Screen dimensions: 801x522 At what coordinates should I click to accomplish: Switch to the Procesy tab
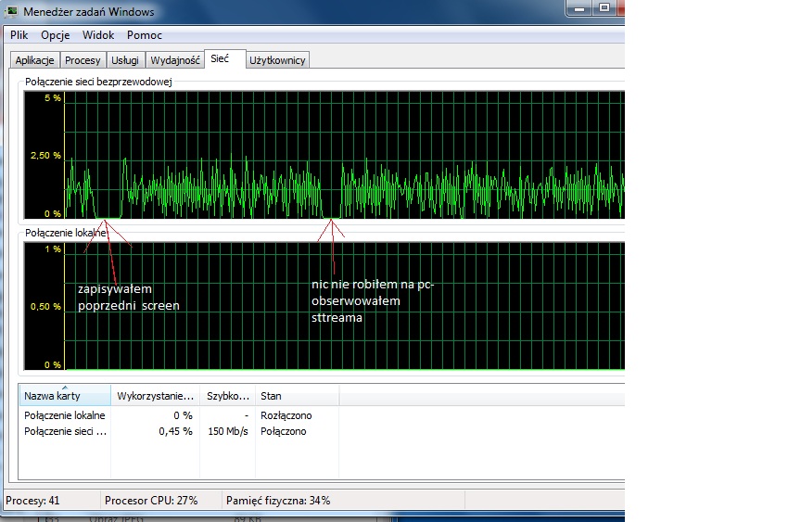click(x=83, y=60)
